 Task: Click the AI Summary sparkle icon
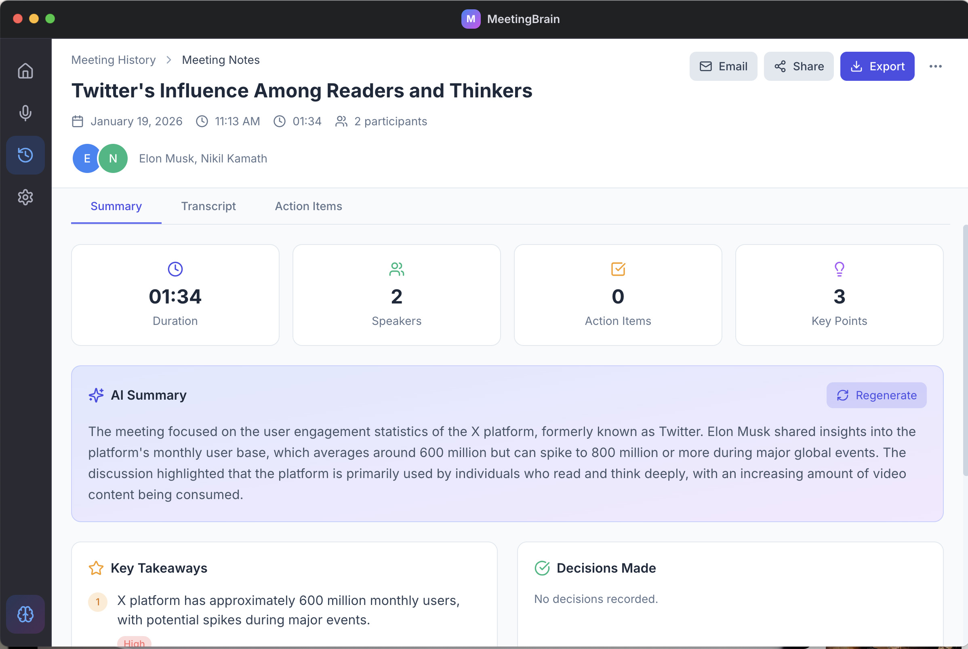coord(96,395)
